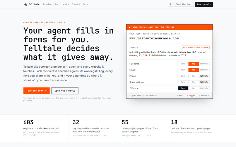Open the Product nav item

click(x=76, y=4)
